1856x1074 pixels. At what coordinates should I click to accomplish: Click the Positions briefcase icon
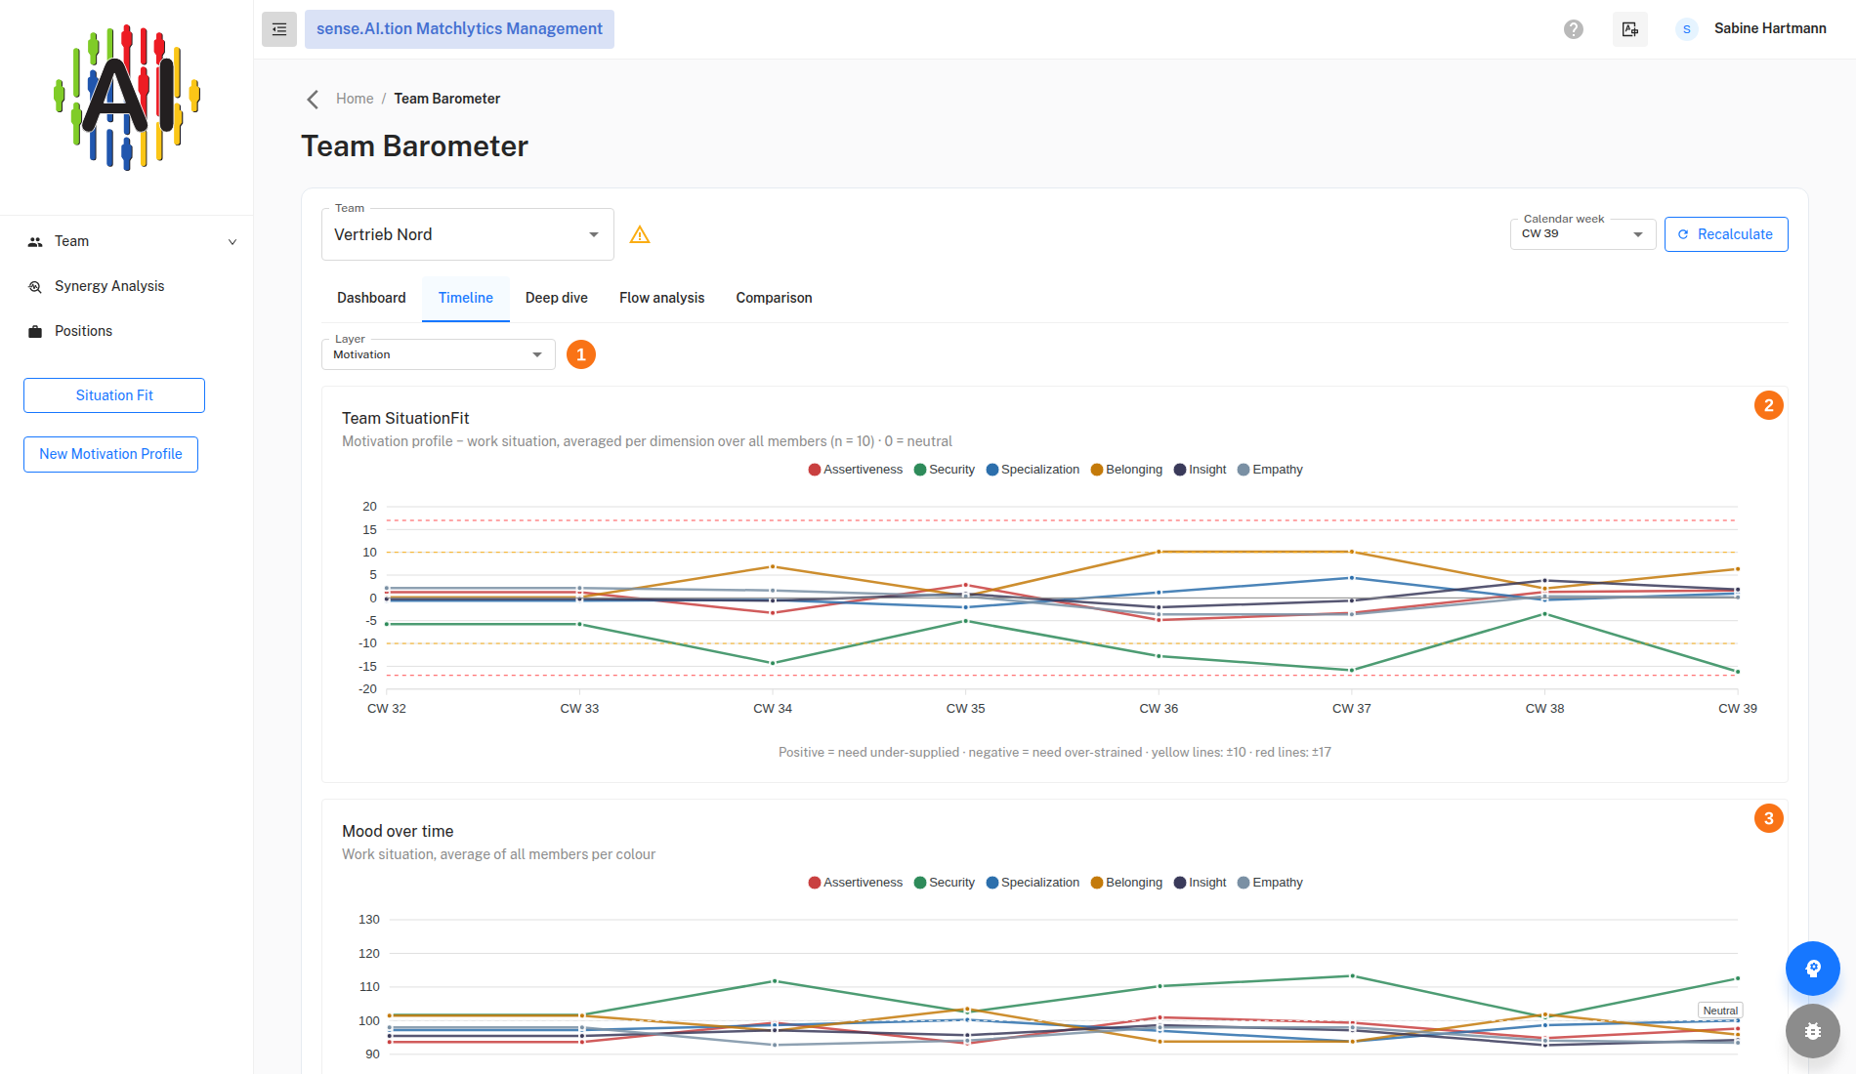35,332
